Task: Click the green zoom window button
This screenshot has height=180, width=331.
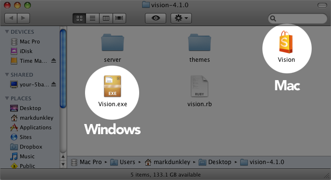Action: click(x=28, y=5)
